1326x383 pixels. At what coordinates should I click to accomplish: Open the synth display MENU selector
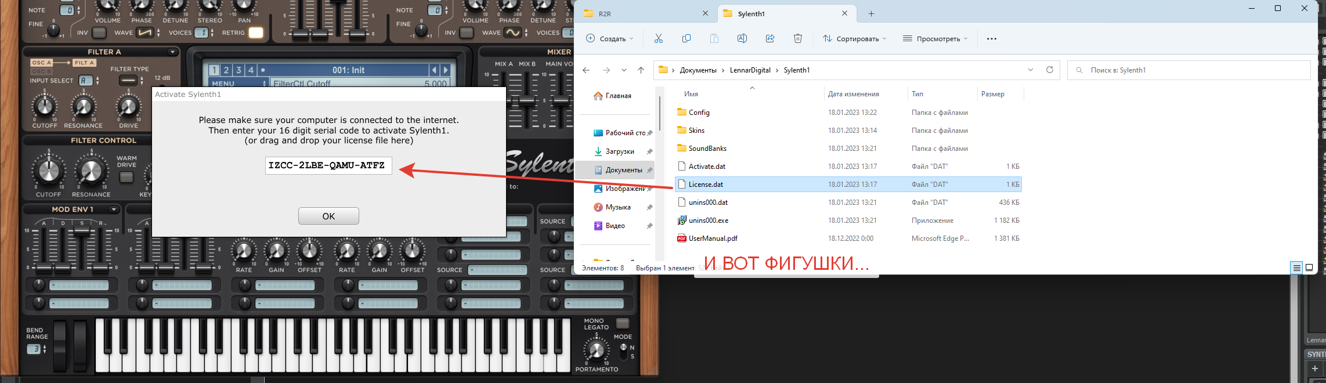(x=239, y=84)
